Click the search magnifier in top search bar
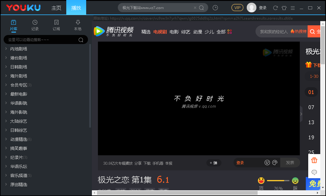The image size is (326, 196). click(201, 8)
